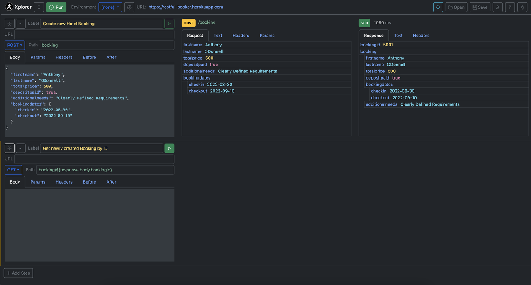The image size is (531, 285).
Task: Run all steps with the green Run button
Action: [x=56, y=7]
